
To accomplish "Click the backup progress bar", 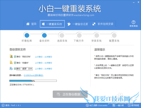I will coord(33,81).
